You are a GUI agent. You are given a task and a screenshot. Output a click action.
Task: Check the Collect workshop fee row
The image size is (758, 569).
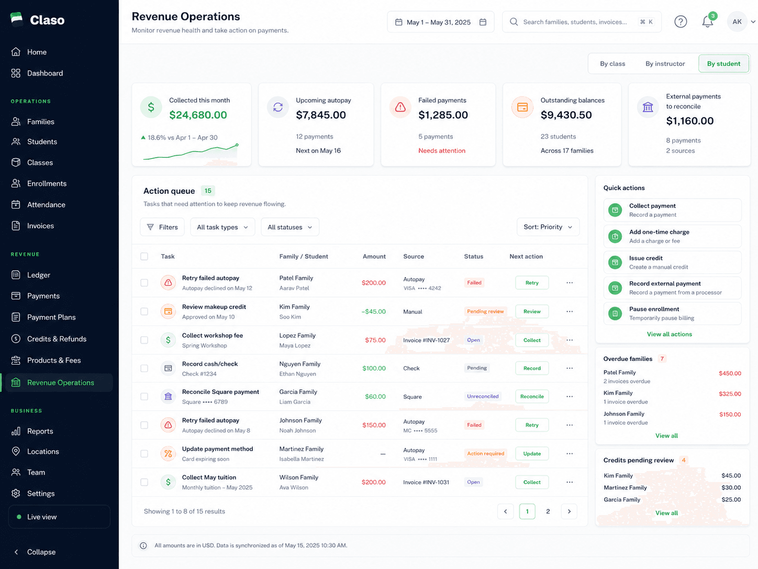[x=144, y=340]
